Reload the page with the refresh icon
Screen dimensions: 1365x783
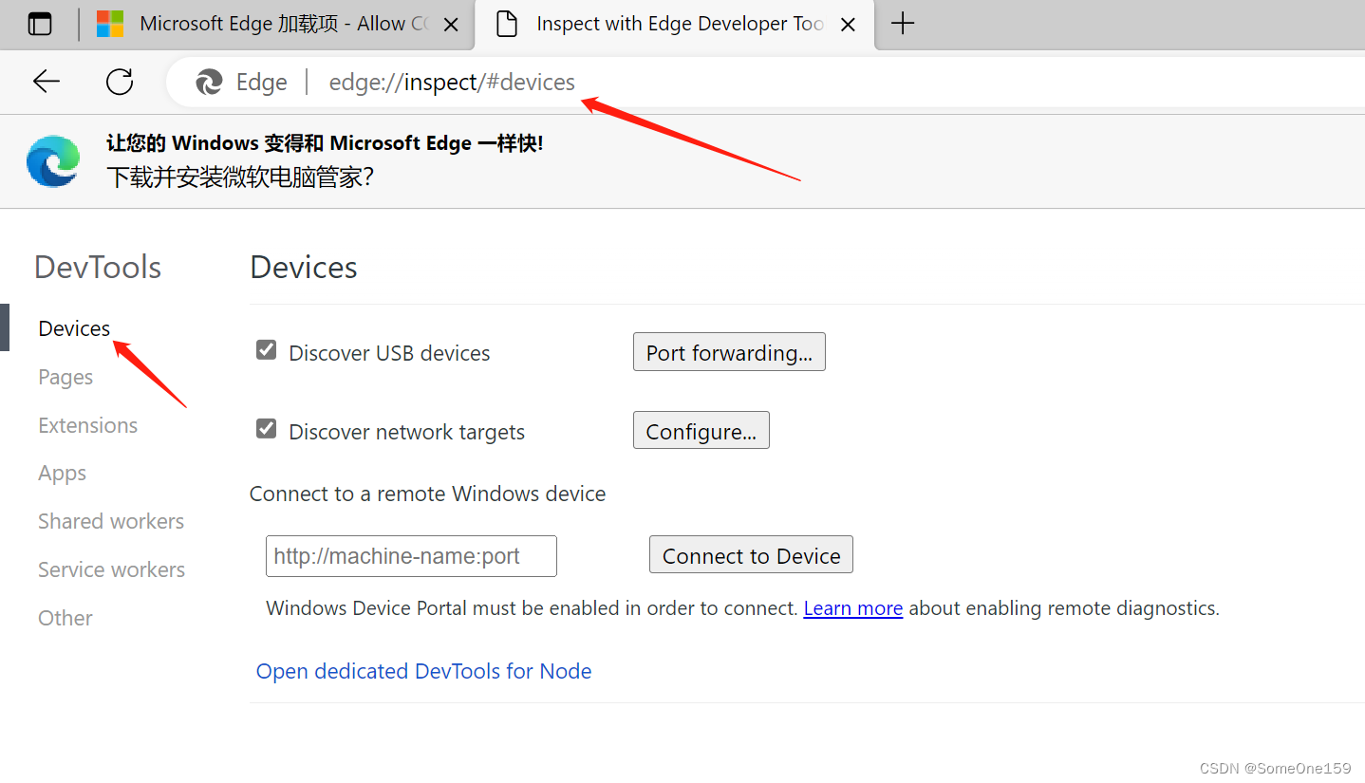tap(120, 82)
